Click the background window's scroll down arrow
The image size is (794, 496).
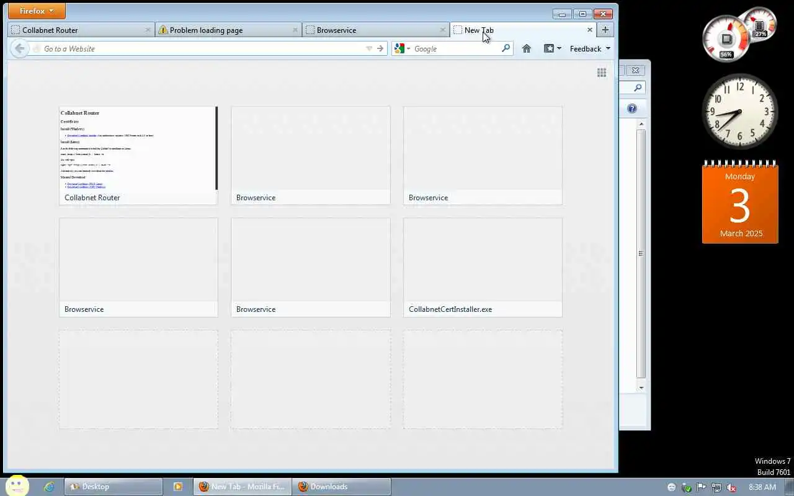coord(641,387)
